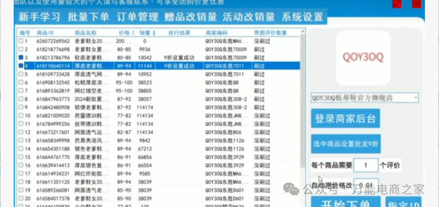Viewport: 439px width, 207px height.
Task: Open the 赠品改销量 menu
Action: [191, 17]
